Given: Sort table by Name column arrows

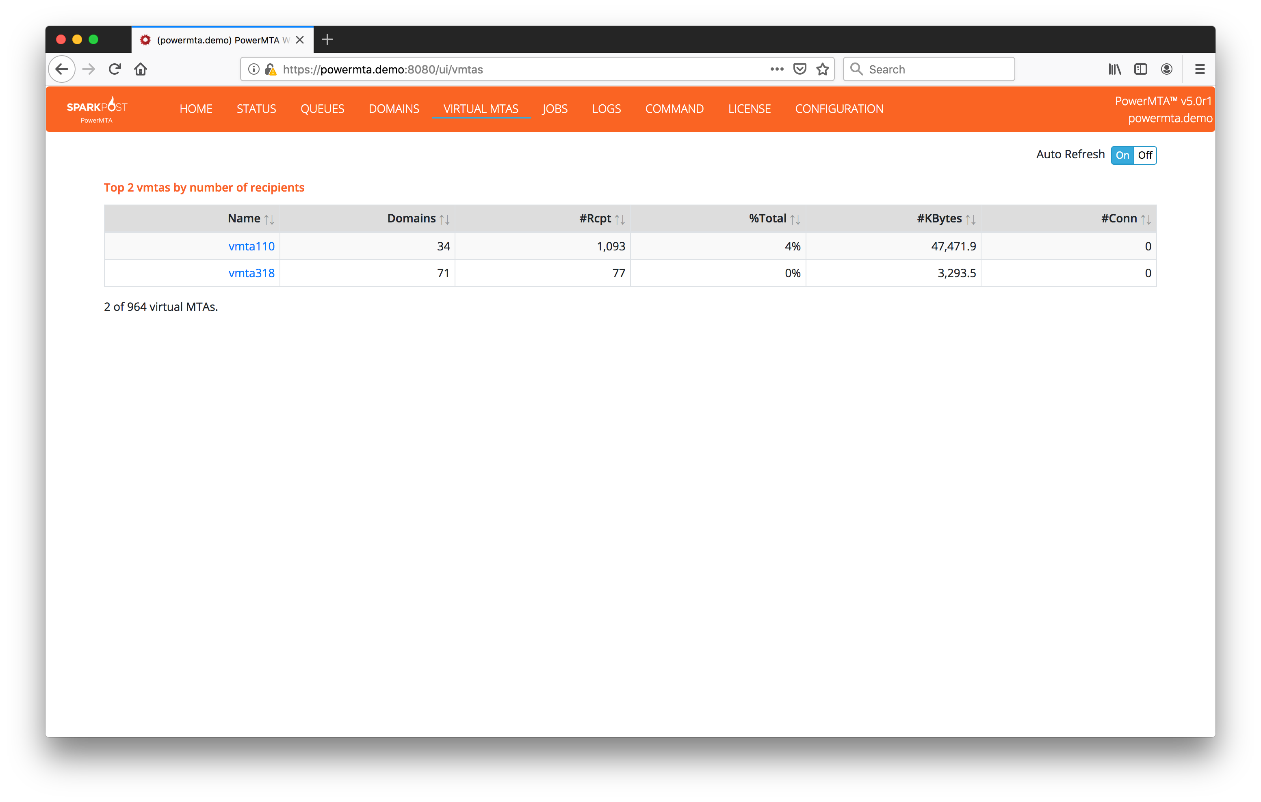Looking at the screenshot, I should coord(269,219).
